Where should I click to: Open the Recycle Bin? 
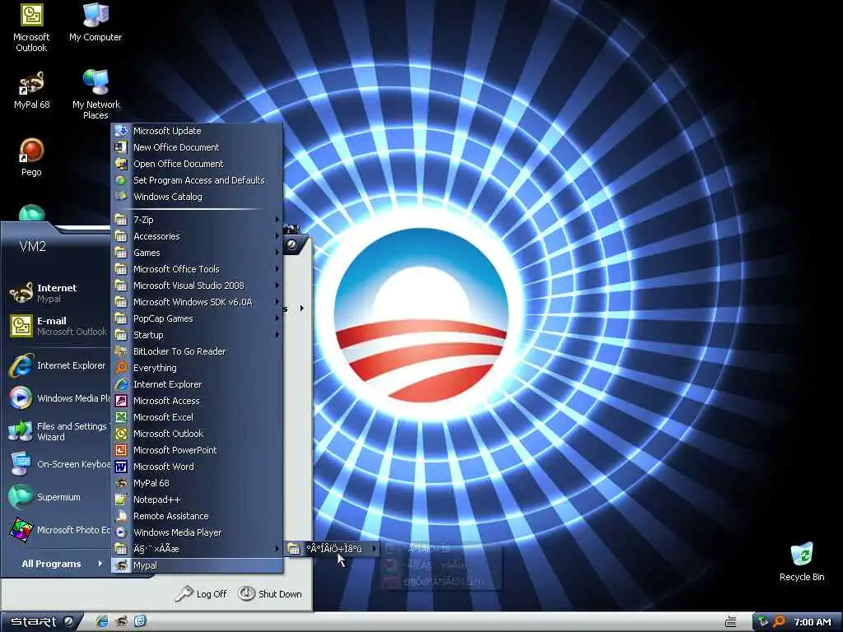(802, 562)
